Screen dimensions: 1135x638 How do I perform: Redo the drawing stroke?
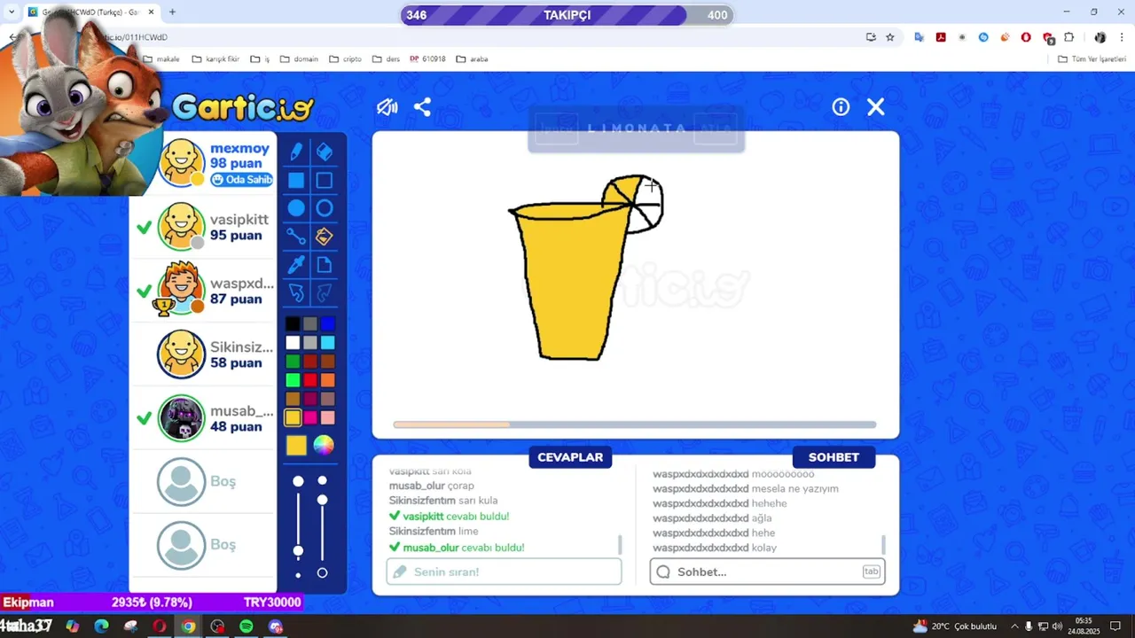click(x=325, y=292)
